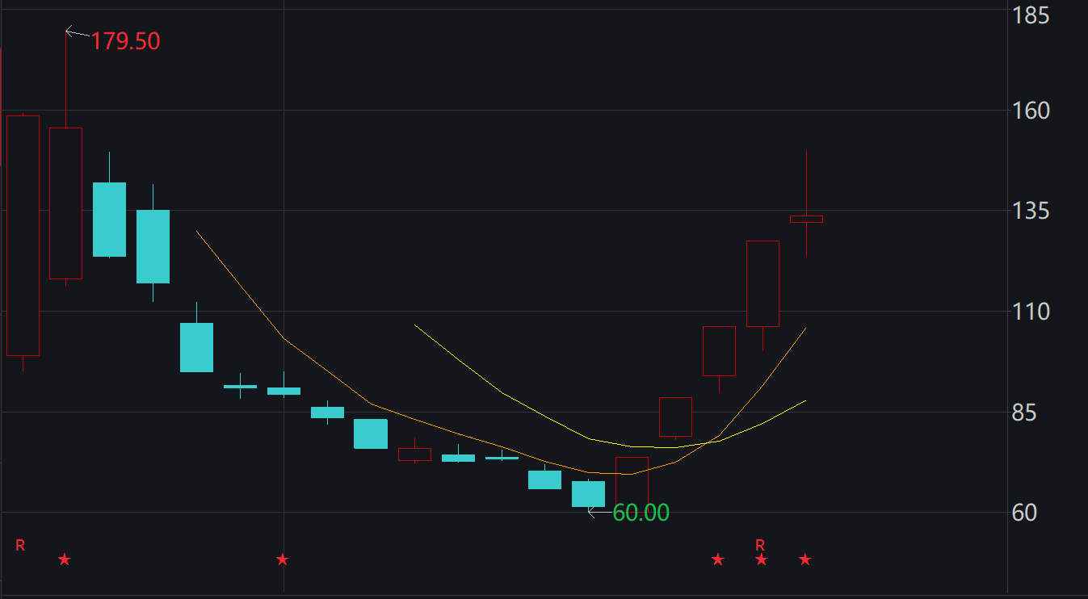The height and width of the screenshot is (599, 1088).
Task: Select the hollow candle with the 179.50 high wick
Action: coord(65,203)
